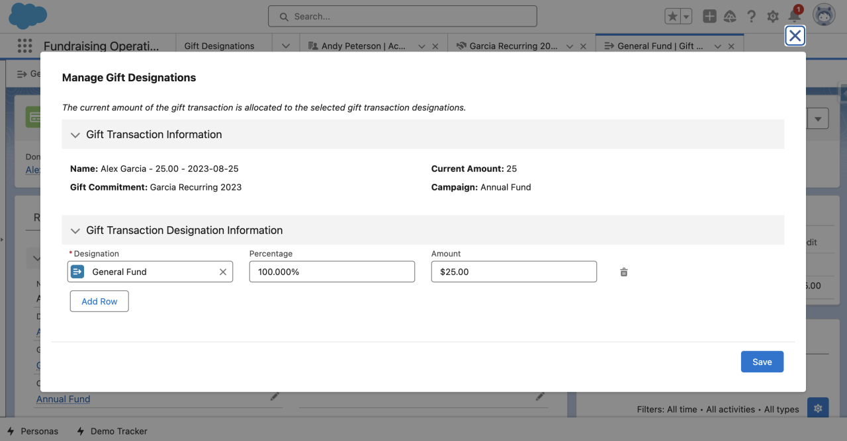847x441 pixels.
Task: Open the record actions dropdown arrow
Action: click(819, 119)
